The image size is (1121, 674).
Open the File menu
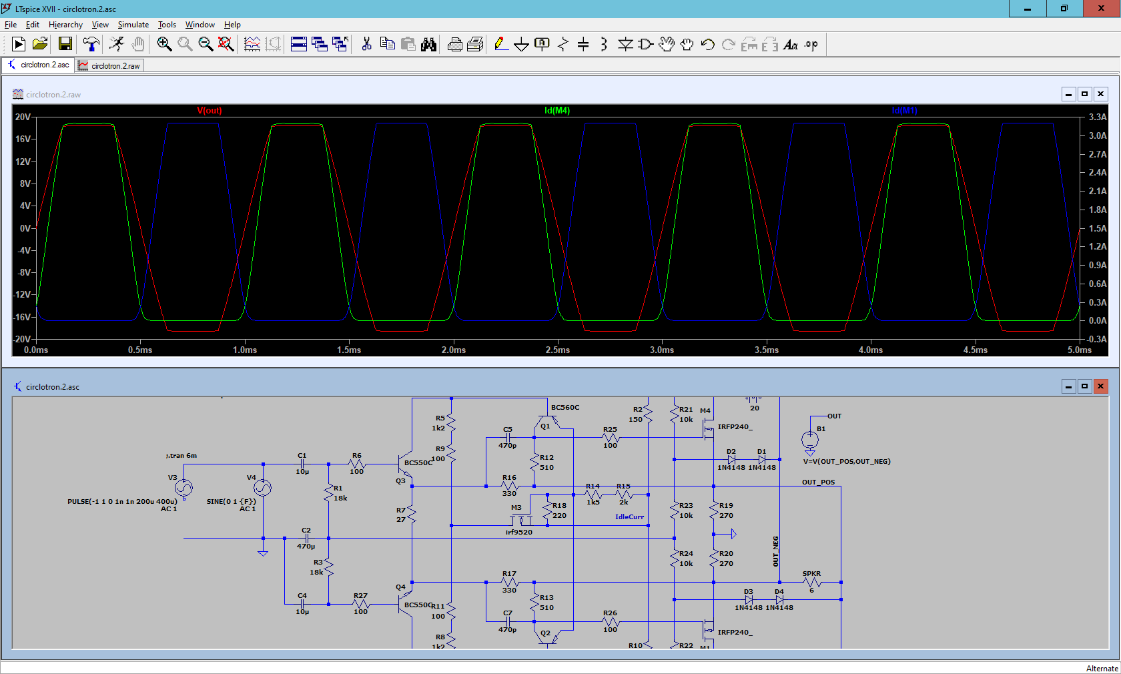pos(11,25)
